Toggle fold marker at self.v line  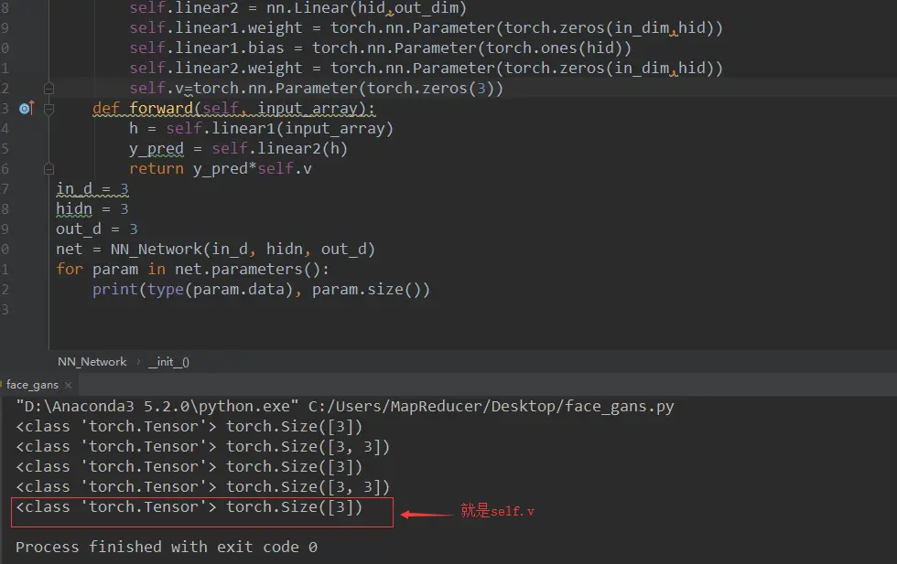point(49,89)
